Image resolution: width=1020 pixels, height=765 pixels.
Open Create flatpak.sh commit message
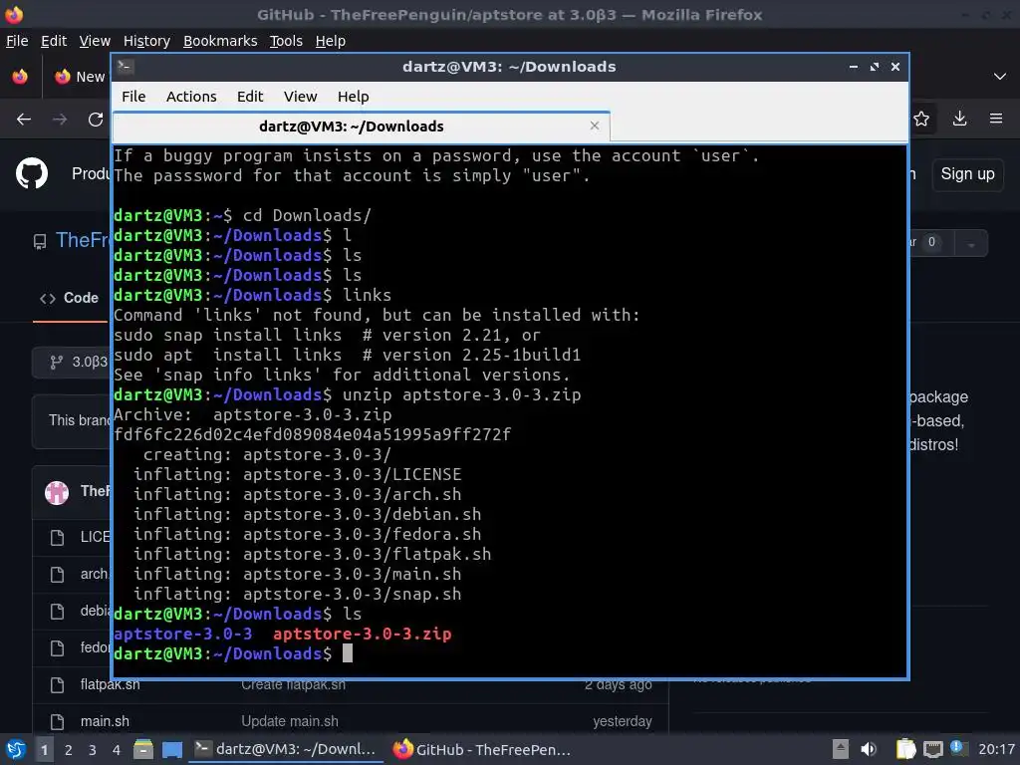point(294,685)
